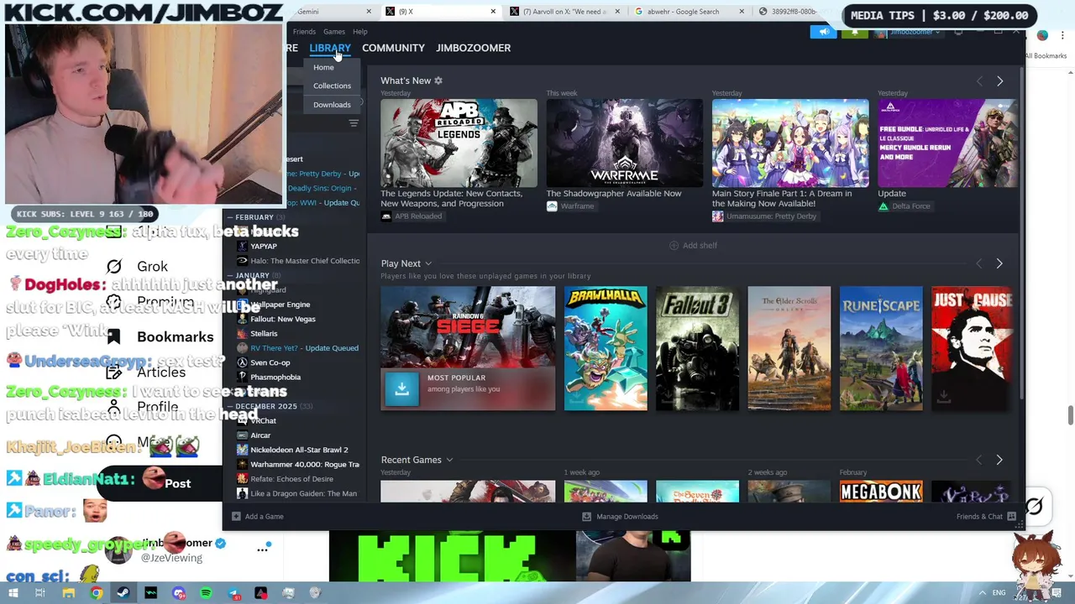The image size is (1075, 604).
Task: Open the JIMBOZOOMER profile tab
Action: (x=474, y=48)
